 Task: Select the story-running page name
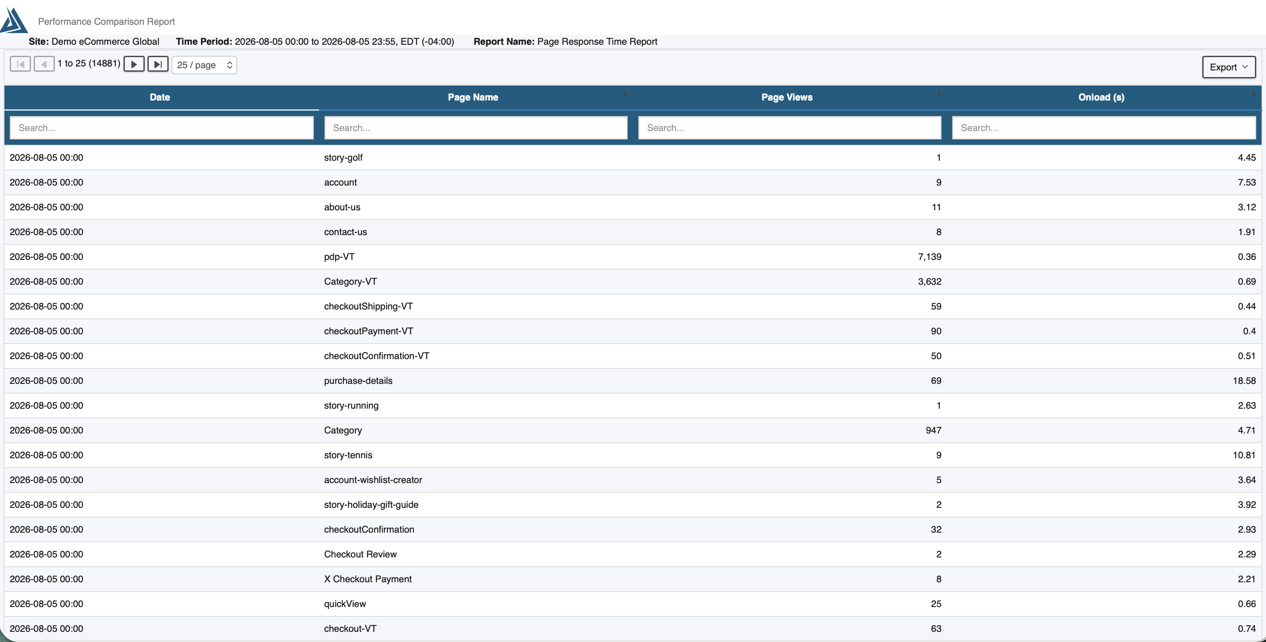pyautogui.click(x=351, y=406)
